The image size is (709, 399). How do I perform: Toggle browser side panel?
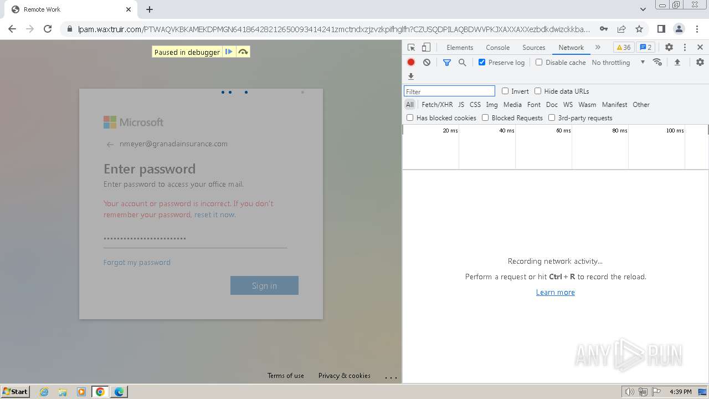coord(661,29)
